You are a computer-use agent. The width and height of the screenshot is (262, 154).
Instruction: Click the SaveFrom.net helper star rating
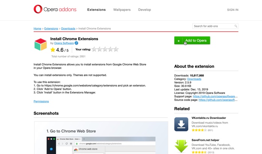[199, 152]
